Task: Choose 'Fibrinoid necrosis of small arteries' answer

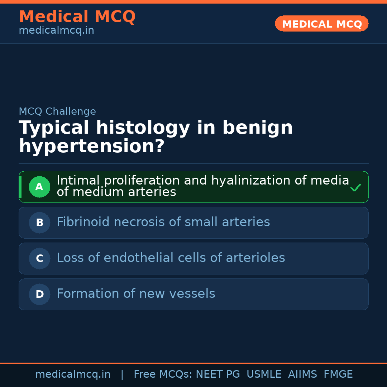Action: [163, 222]
